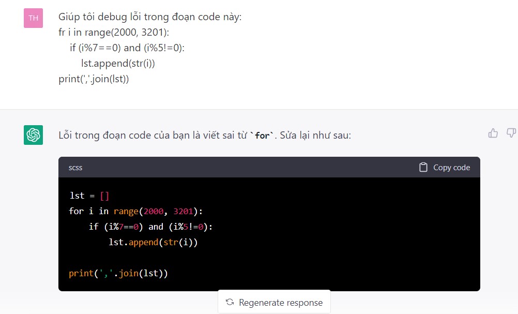Viewport: 518px width, 314px height.
Task: Click the if condition line in code block
Action: (x=150, y=227)
